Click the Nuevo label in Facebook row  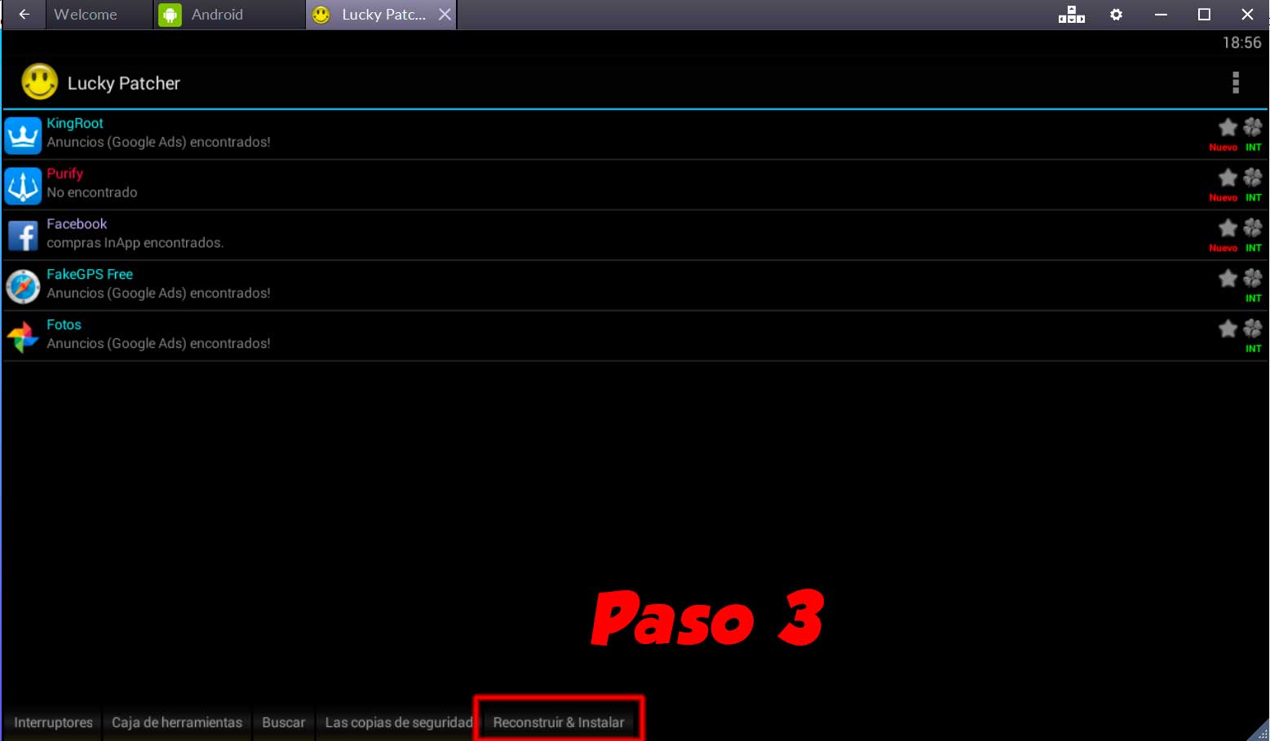(x=1223, y=248)
